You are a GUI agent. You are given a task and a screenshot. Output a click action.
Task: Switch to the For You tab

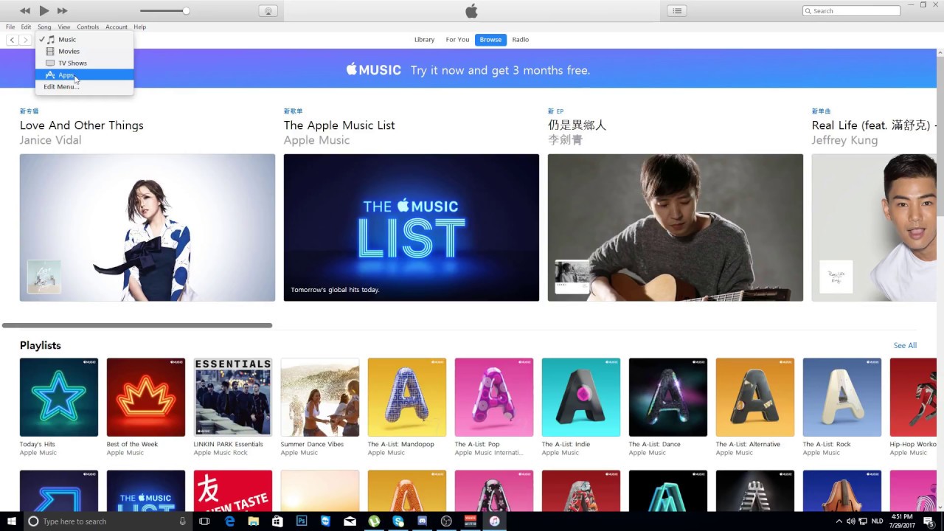tap(457, 40)
